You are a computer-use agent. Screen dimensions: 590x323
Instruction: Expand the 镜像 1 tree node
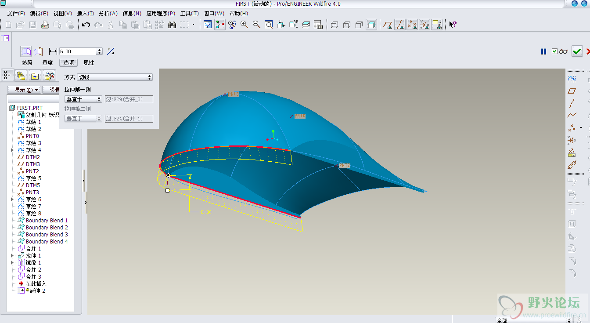tap(12, 263)
